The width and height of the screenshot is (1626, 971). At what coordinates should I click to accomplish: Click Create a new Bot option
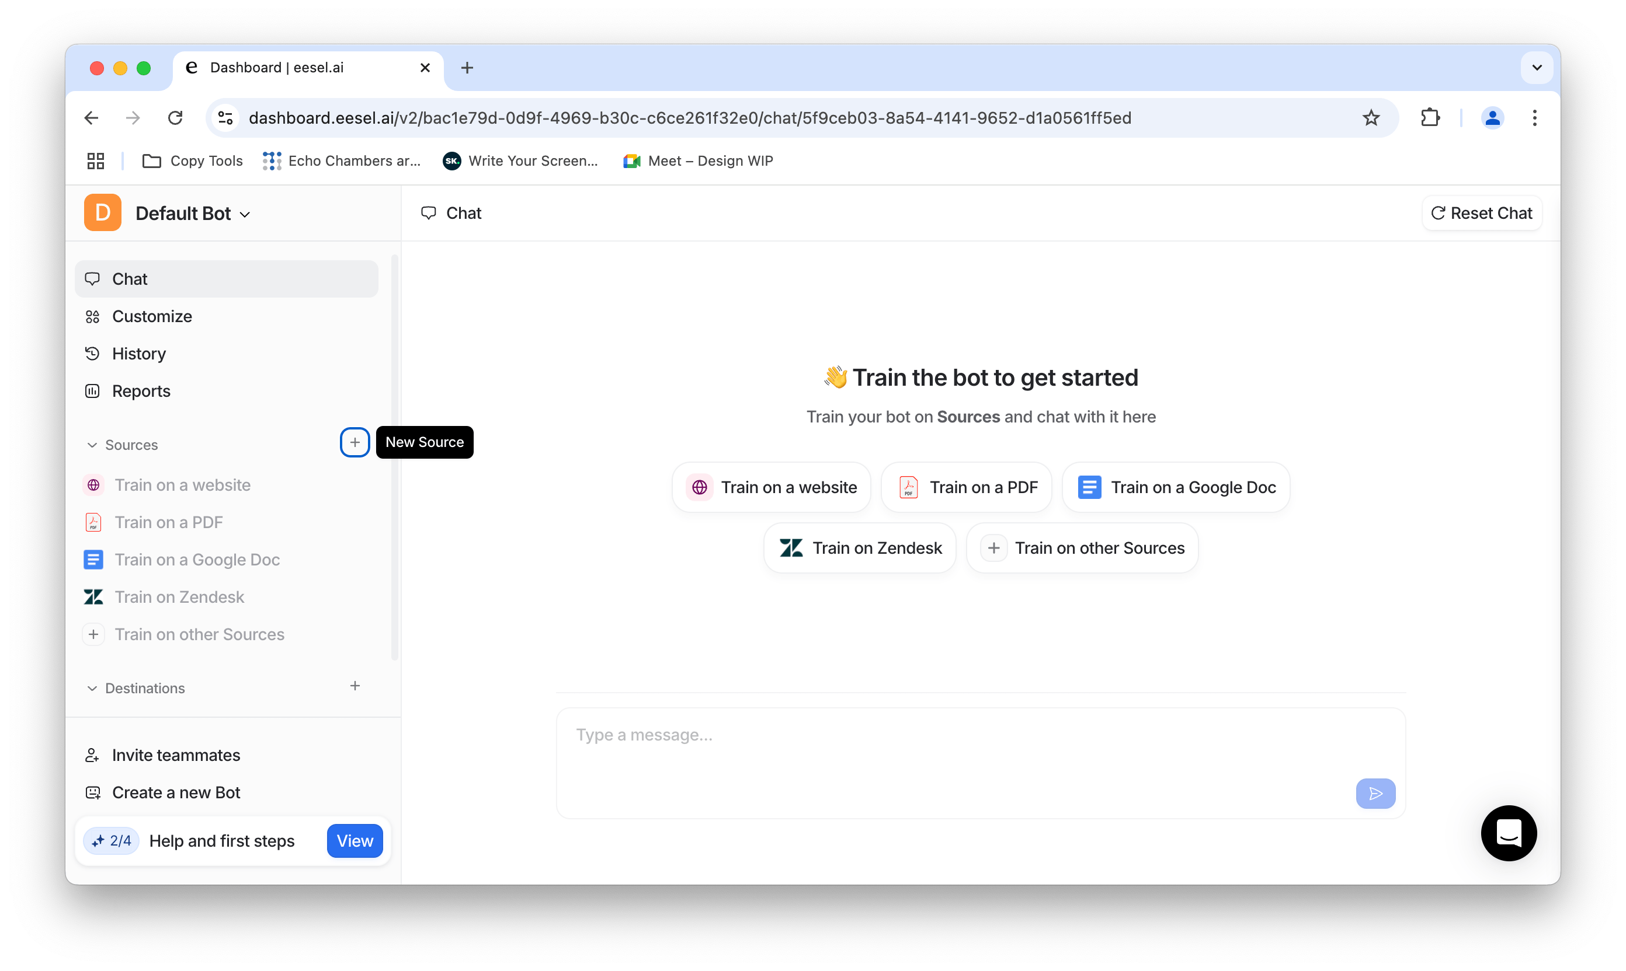pos(176,791)
